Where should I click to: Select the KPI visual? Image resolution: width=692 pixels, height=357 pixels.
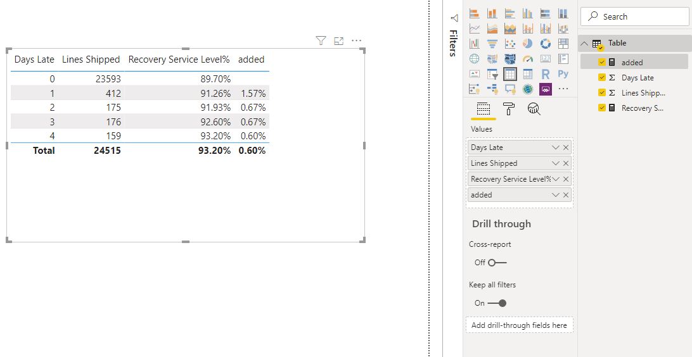pos(475,73)
